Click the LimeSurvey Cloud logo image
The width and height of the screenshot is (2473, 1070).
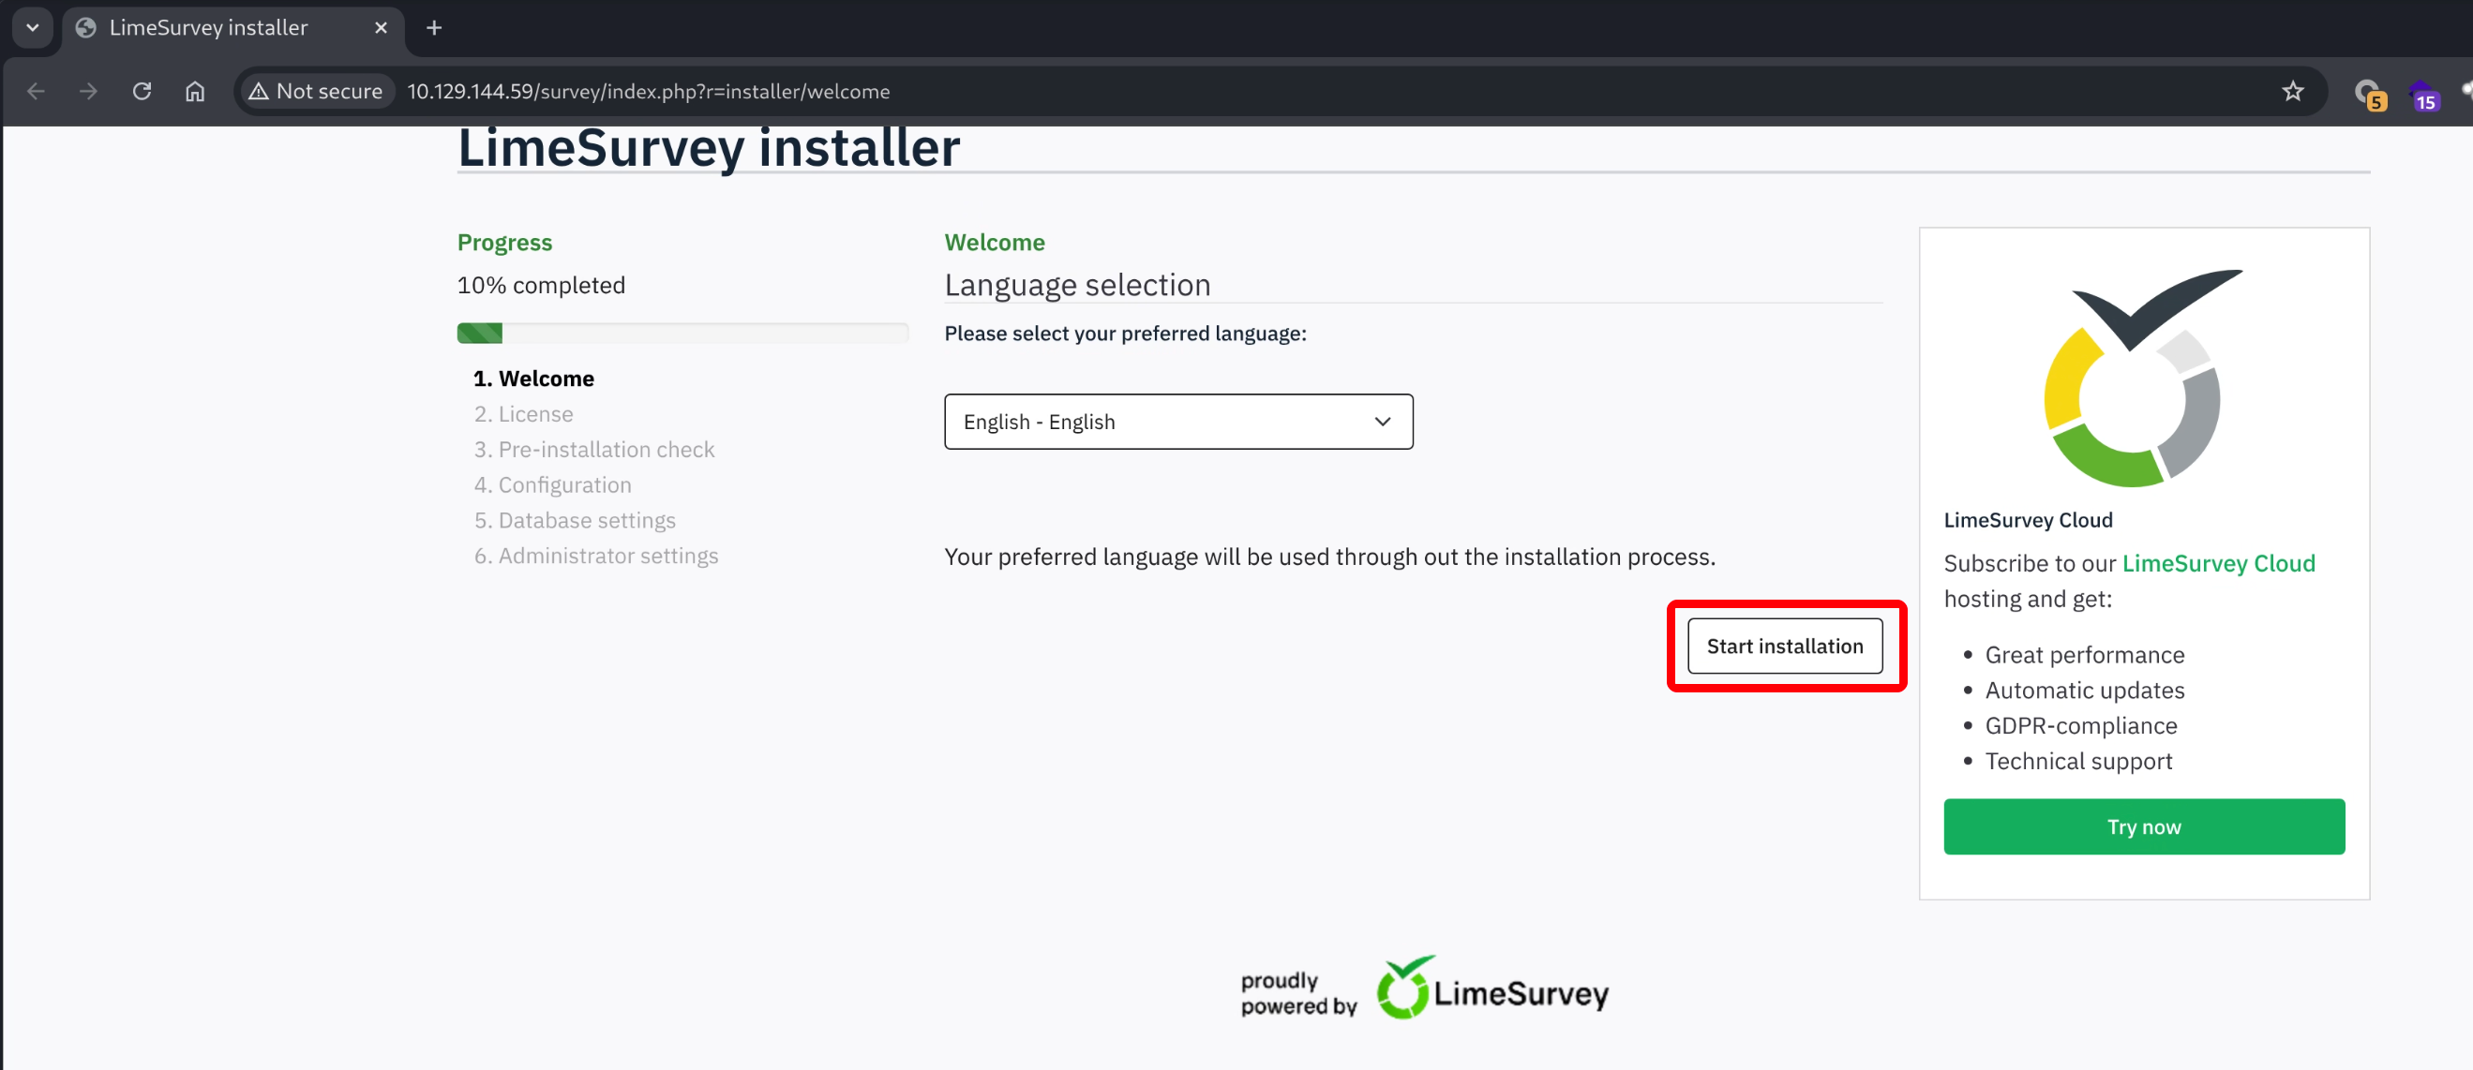click(x=2143, y=379)
